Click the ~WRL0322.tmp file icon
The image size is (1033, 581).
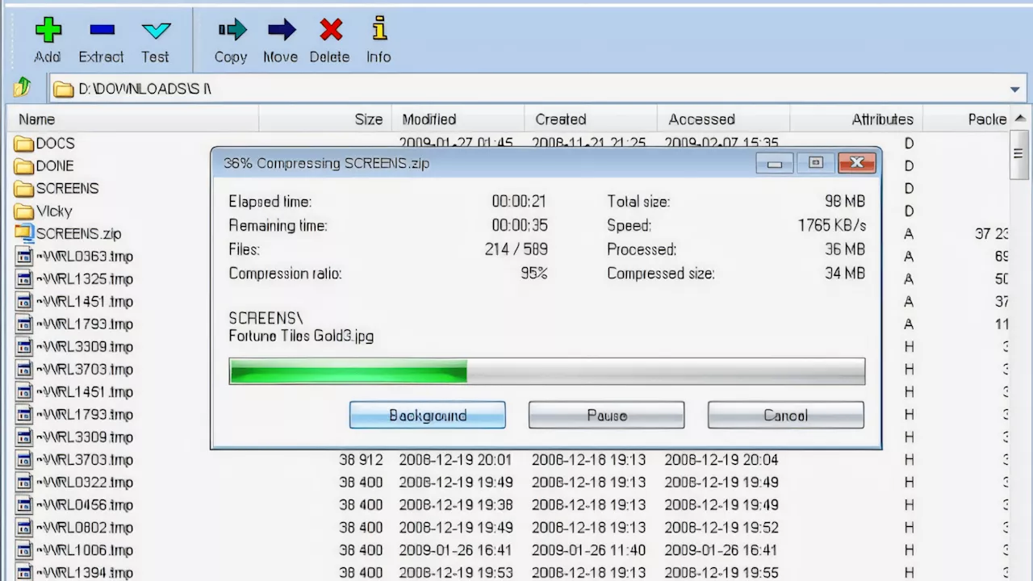coord(23,483)
